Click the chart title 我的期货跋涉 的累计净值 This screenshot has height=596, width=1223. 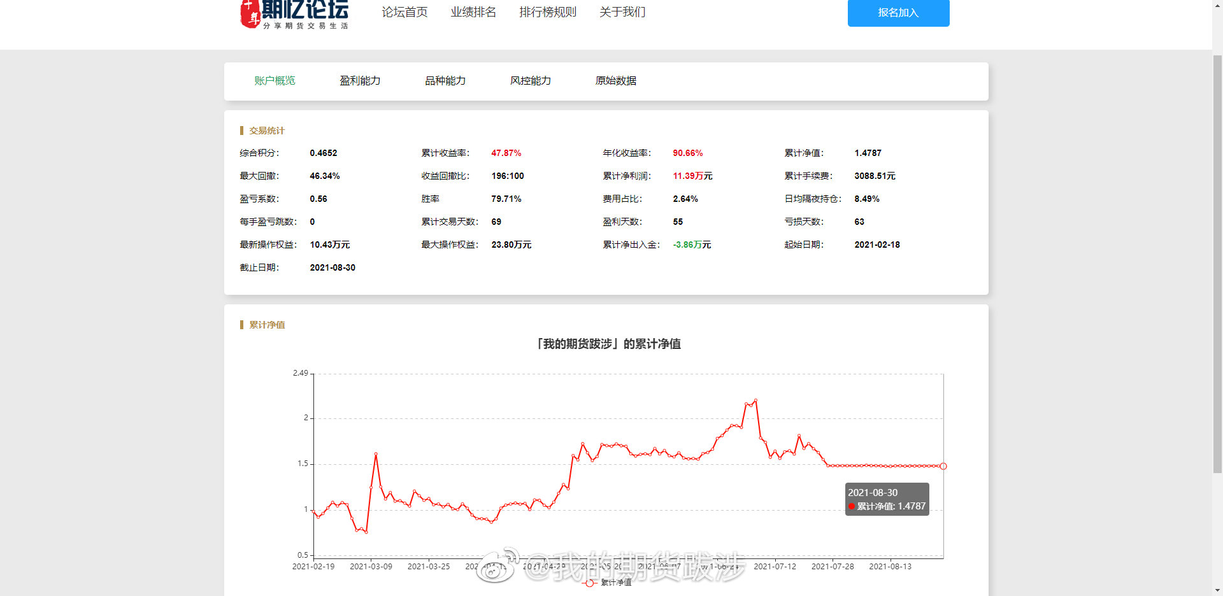tap(608, 344)
